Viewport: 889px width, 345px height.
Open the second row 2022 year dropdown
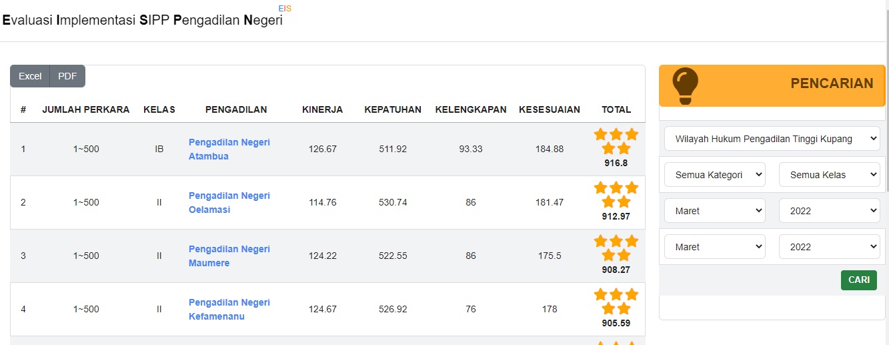830,247
